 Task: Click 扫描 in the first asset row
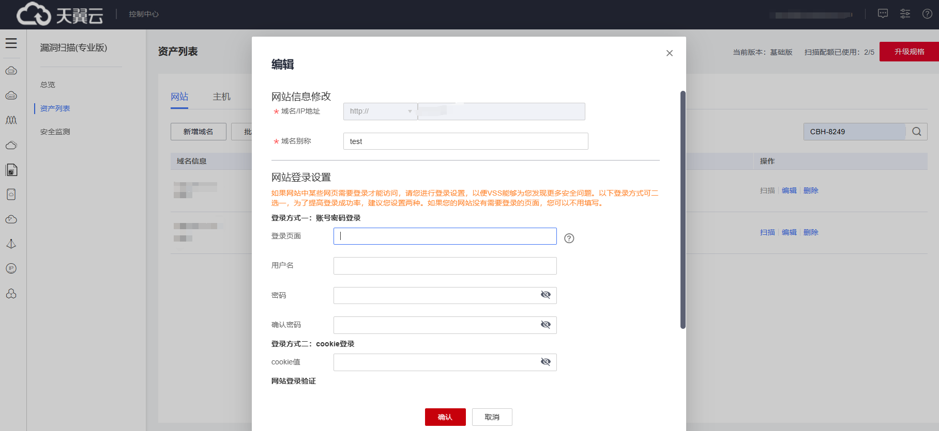(767, 190)
